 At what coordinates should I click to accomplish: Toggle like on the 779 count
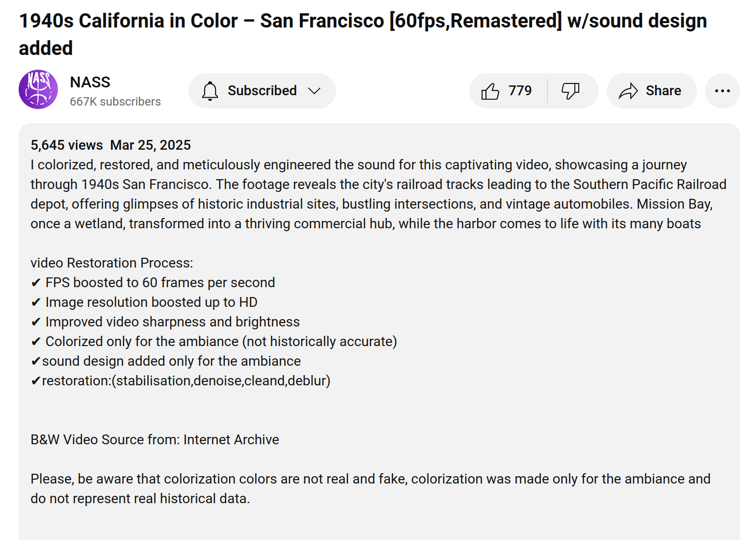(x=520, y=91)
